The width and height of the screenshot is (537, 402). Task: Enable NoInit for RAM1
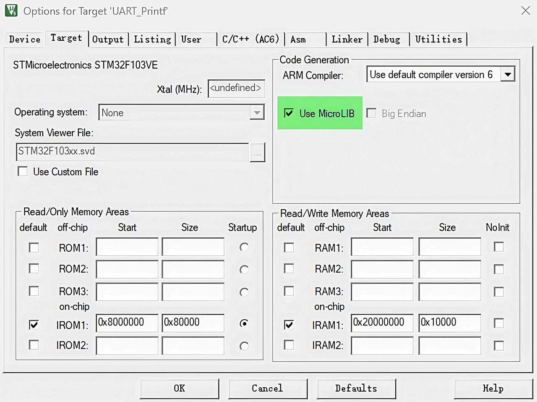point(499,247)
